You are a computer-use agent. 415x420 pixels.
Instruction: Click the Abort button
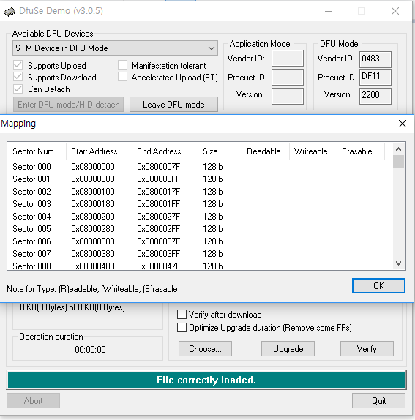(x=33, y=401)
